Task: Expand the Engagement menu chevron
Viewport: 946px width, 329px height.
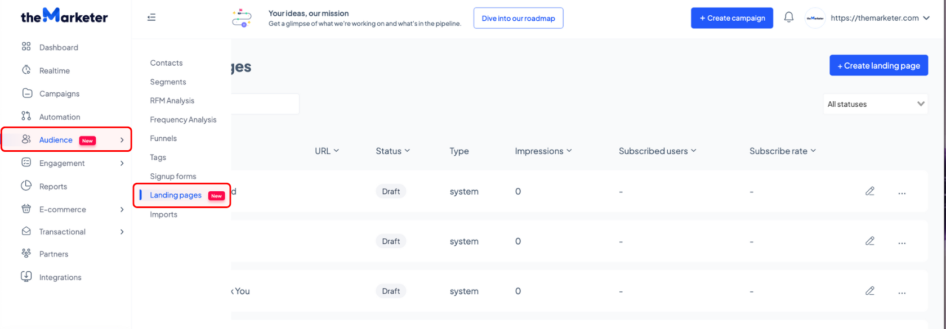Action: 122,164
